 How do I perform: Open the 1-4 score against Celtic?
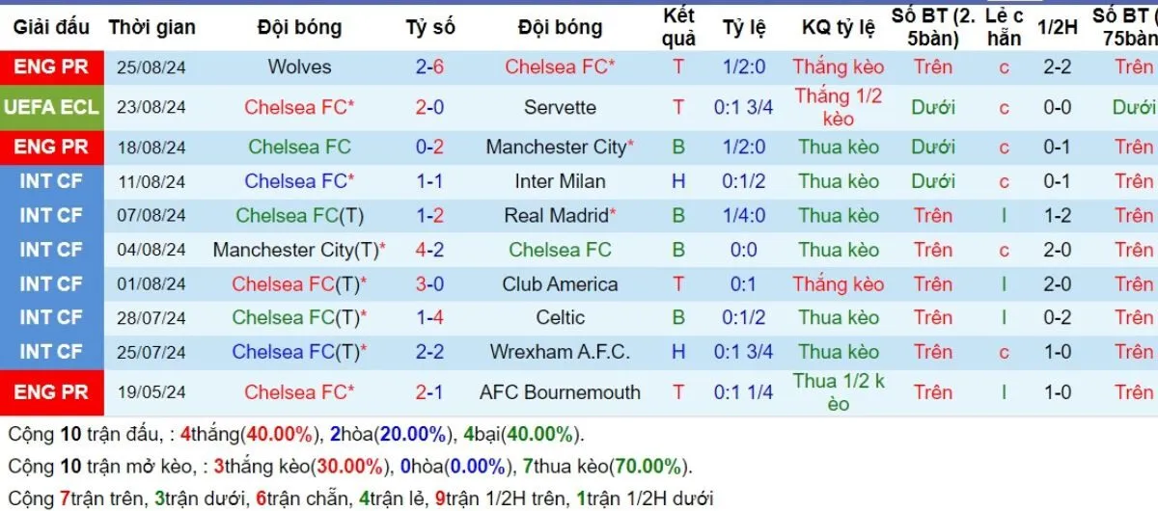430,317
